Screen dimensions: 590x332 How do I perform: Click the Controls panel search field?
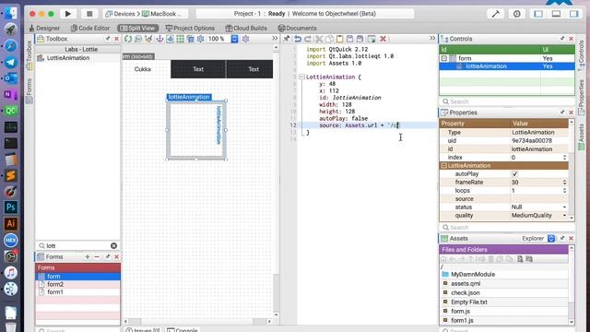tap(506, 101)
